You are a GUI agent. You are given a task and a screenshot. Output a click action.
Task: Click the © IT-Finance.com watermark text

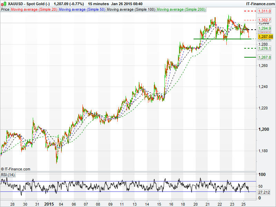[16, 169]
